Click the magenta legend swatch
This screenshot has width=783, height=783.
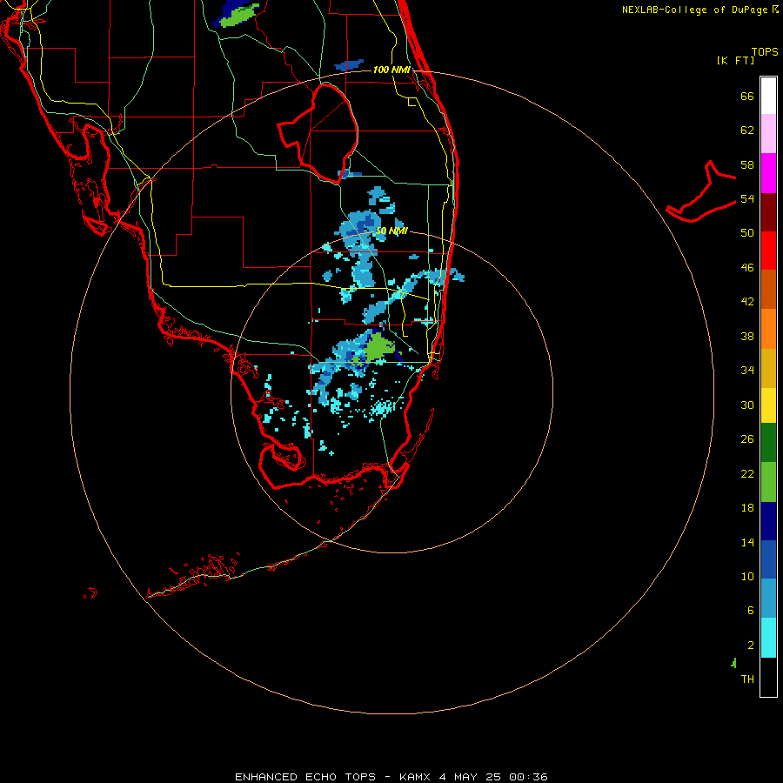[x=768, y=173]
